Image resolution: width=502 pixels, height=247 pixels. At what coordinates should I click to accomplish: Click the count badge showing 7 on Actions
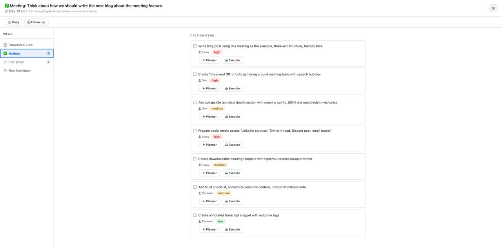(48, 53)
